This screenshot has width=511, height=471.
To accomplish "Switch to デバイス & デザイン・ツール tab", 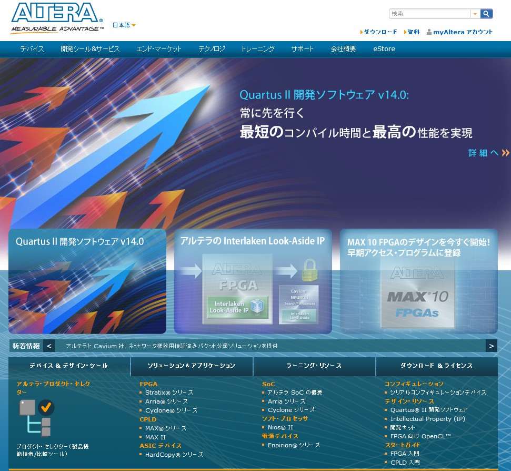I will pos(69,366).
